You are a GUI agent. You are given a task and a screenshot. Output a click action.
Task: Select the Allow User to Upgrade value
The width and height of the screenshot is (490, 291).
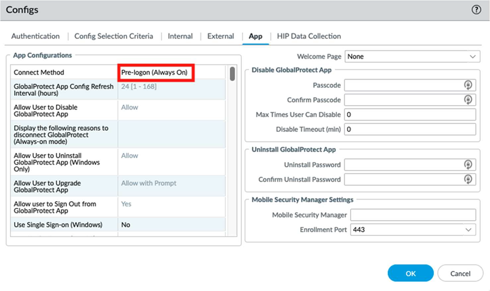click(x=171, y=184)
